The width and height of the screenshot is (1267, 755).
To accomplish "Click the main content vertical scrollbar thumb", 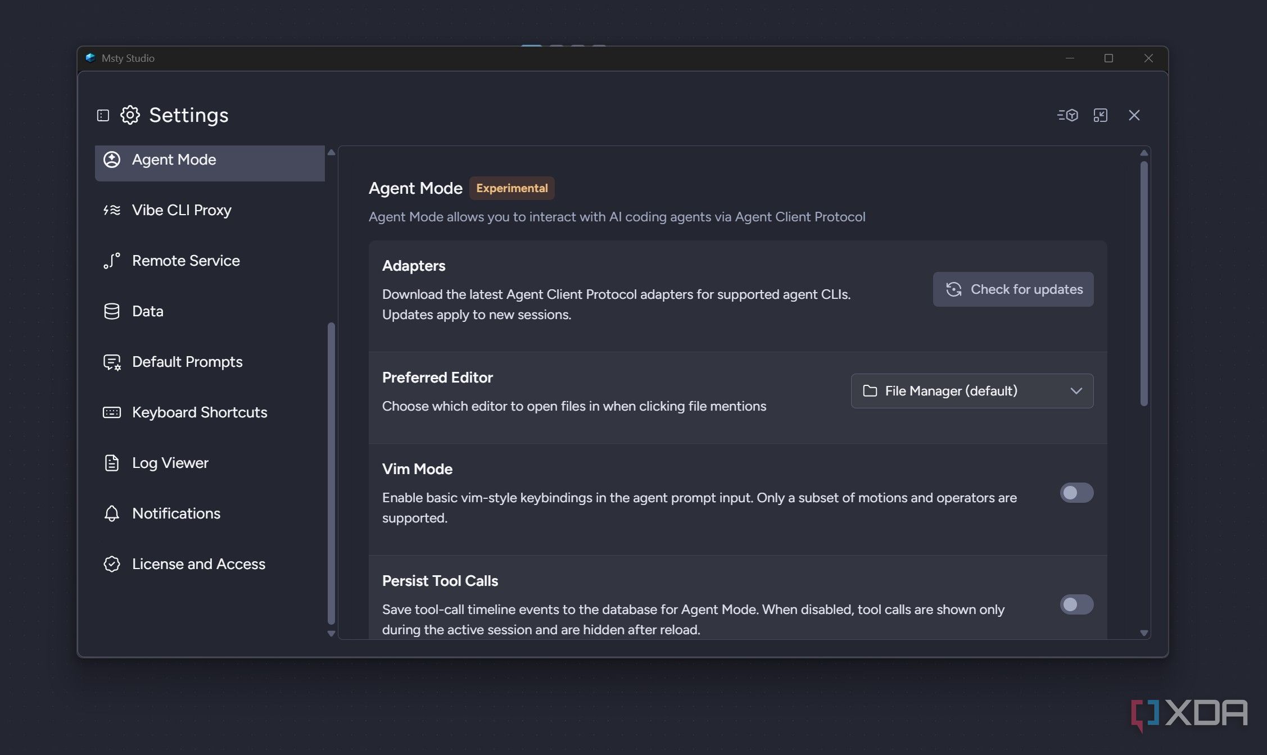I will [1144, 284].
